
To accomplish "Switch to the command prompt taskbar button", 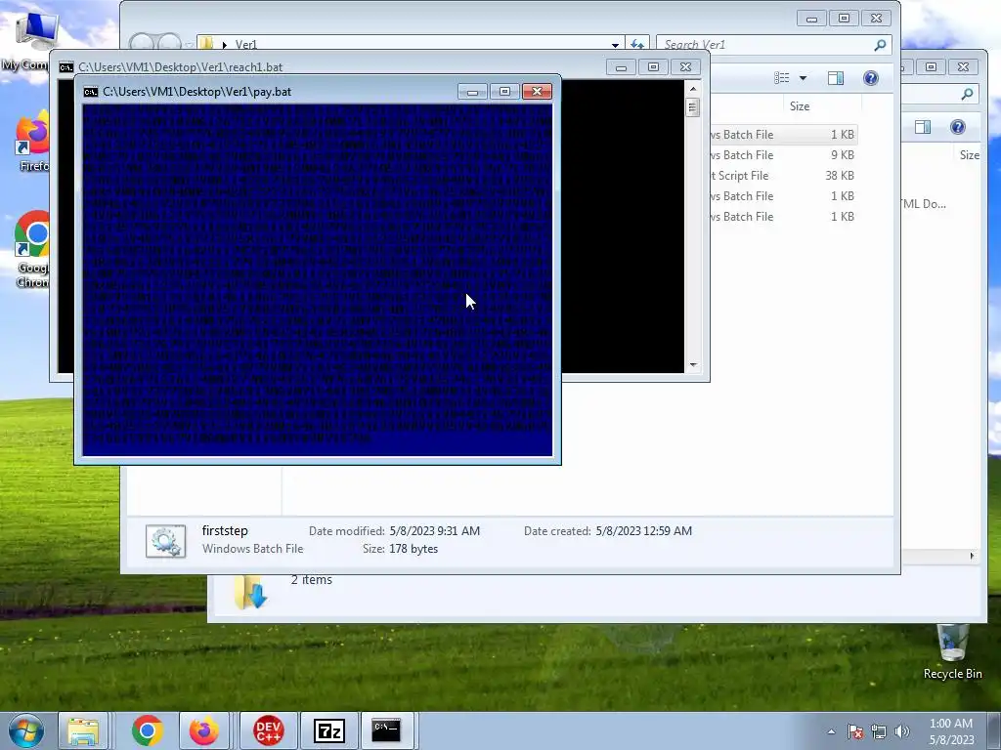I will click(386, 730).
